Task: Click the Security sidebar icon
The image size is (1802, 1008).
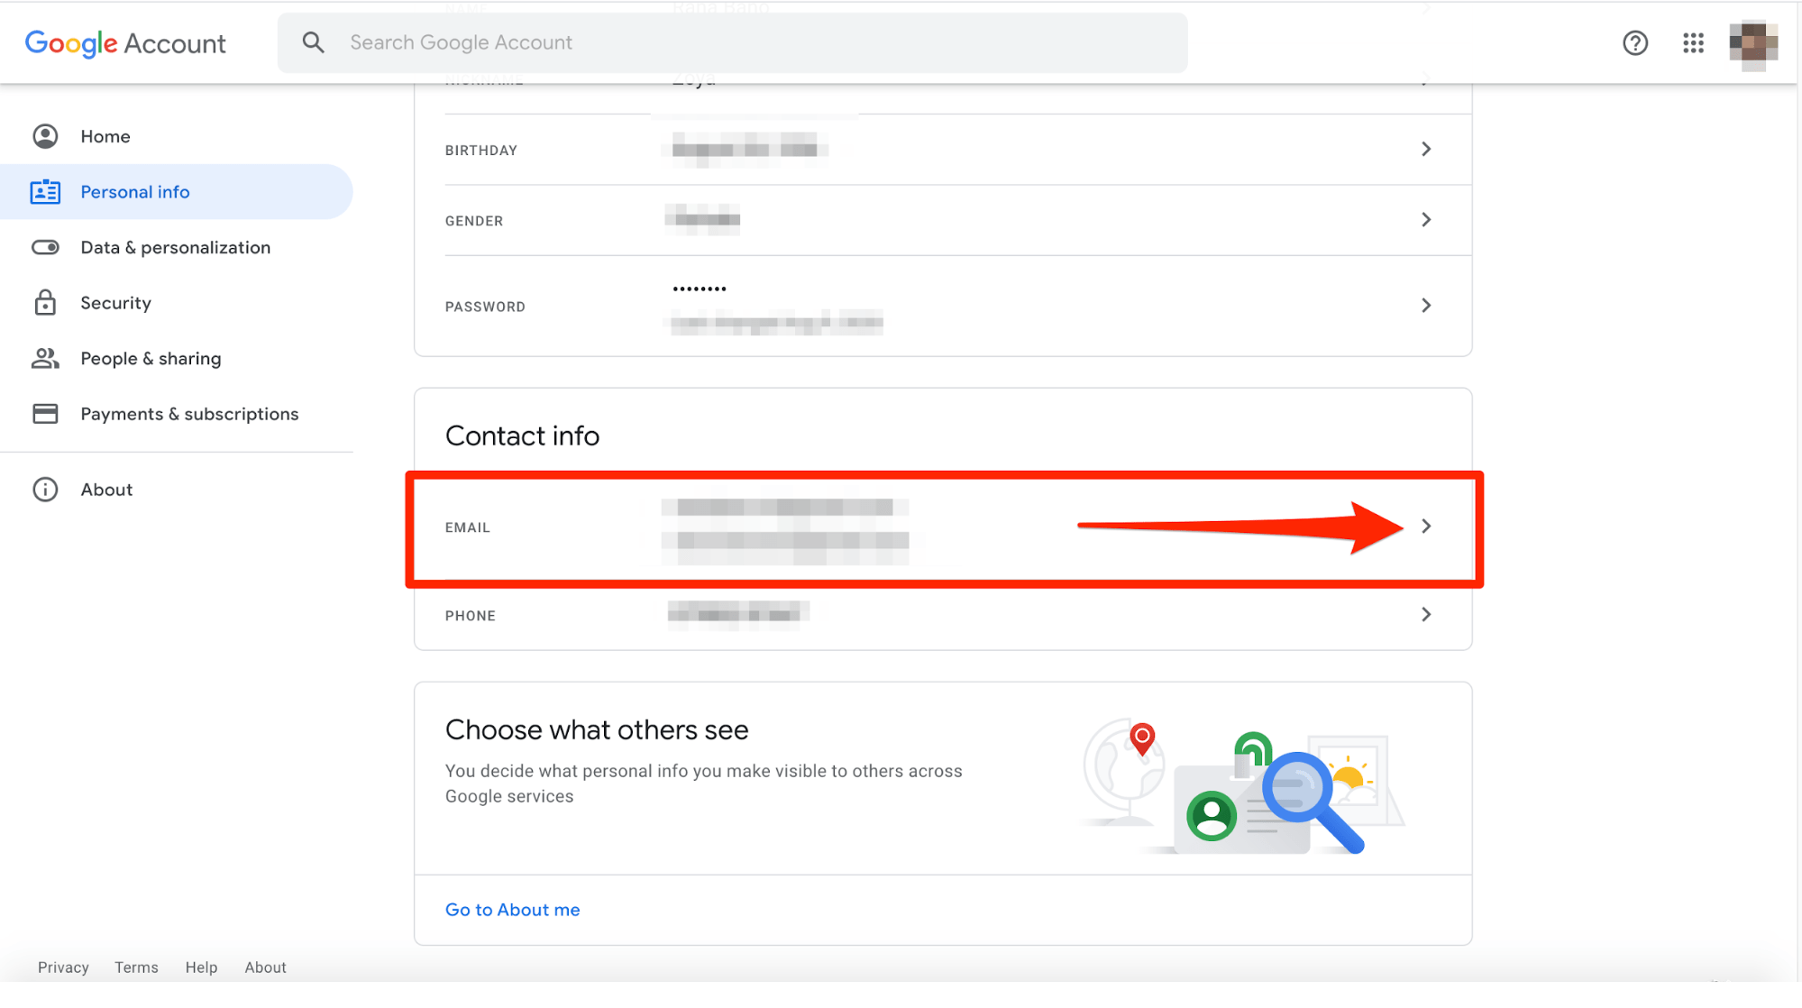Action: point(43,302)
